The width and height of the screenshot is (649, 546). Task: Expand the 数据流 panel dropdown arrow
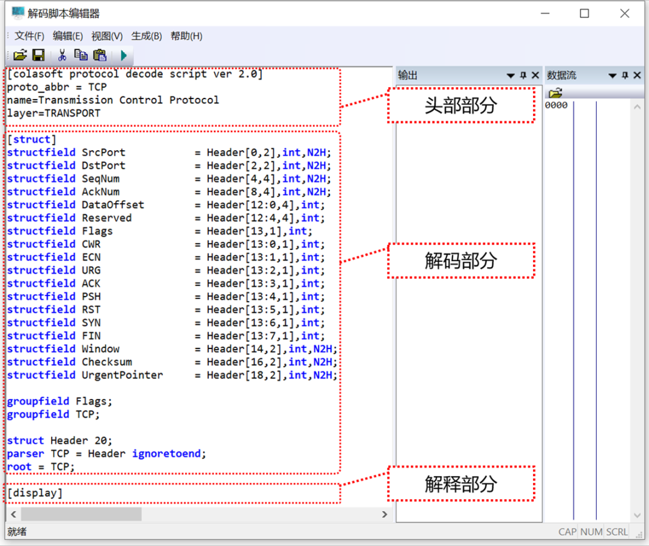[613, 76]
